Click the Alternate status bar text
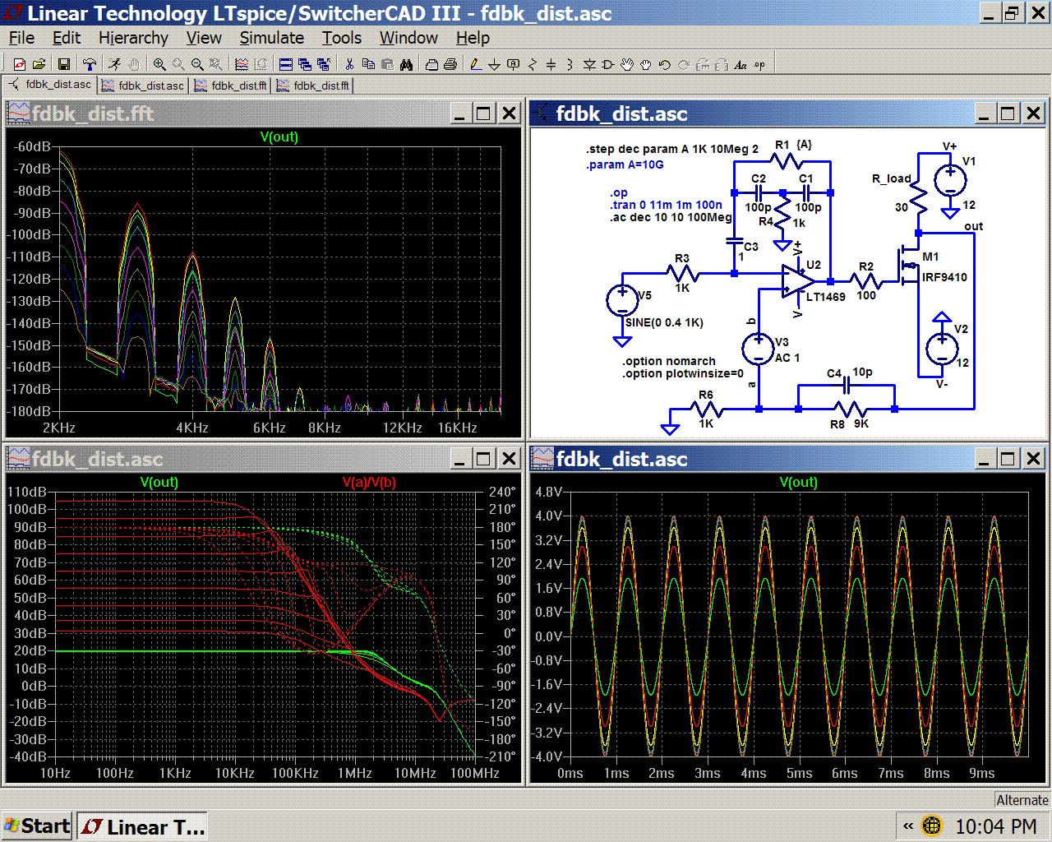The width and height of the screenshot is (1052, 842). coord(1022,800)
